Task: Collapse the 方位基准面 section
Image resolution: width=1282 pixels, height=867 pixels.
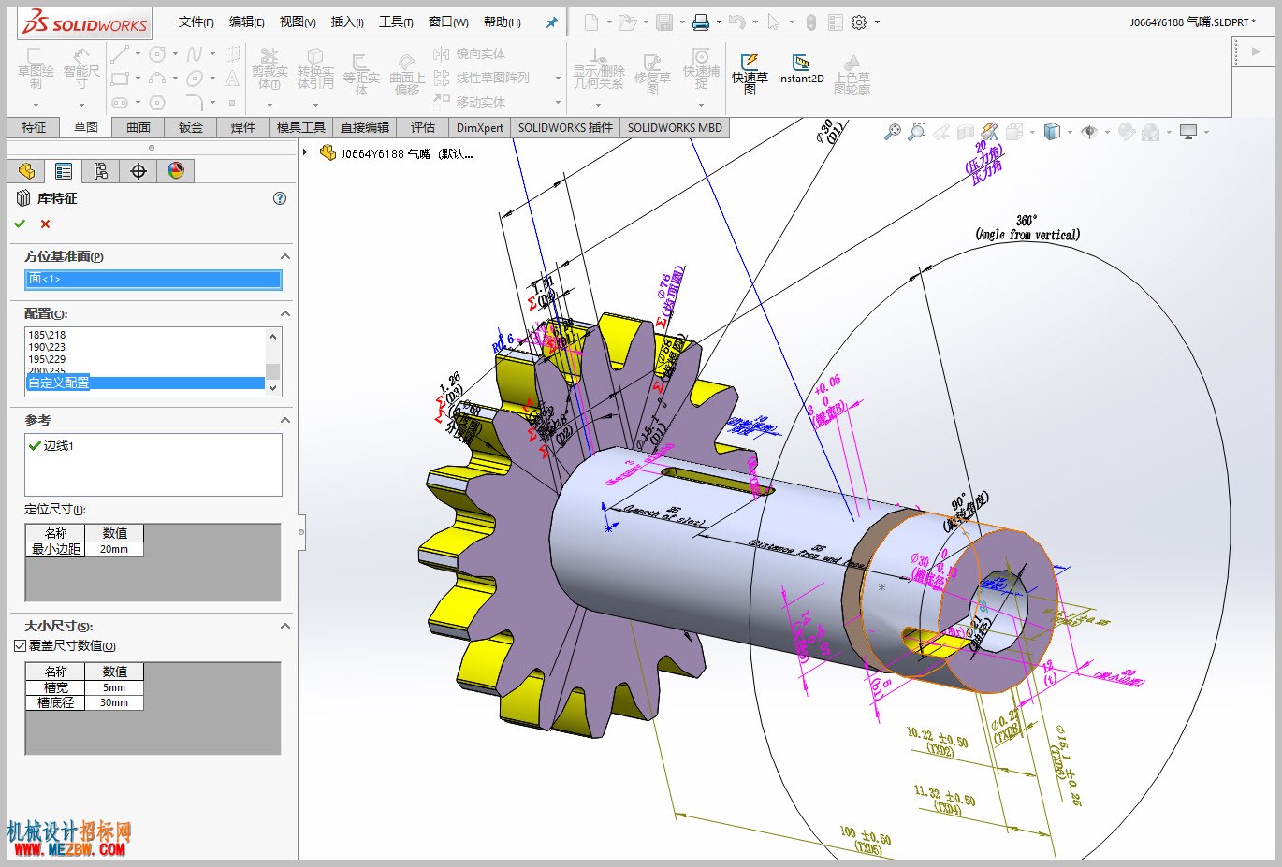Action: point(285,256)
